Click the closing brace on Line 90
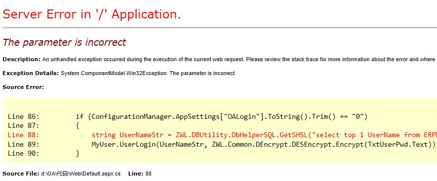437x181 pixels. [x=77, y=153]
